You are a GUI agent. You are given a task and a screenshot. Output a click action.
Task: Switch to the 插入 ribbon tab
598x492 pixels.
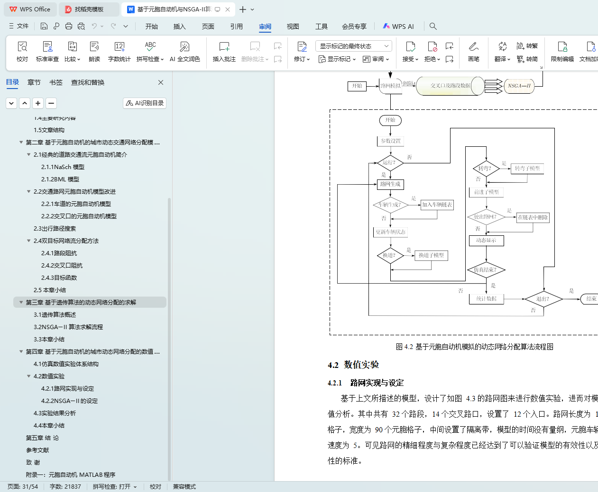click(x=180, y=27)
